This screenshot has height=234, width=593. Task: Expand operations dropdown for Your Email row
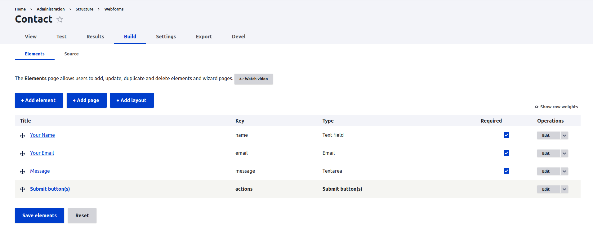tap(564, 153)
